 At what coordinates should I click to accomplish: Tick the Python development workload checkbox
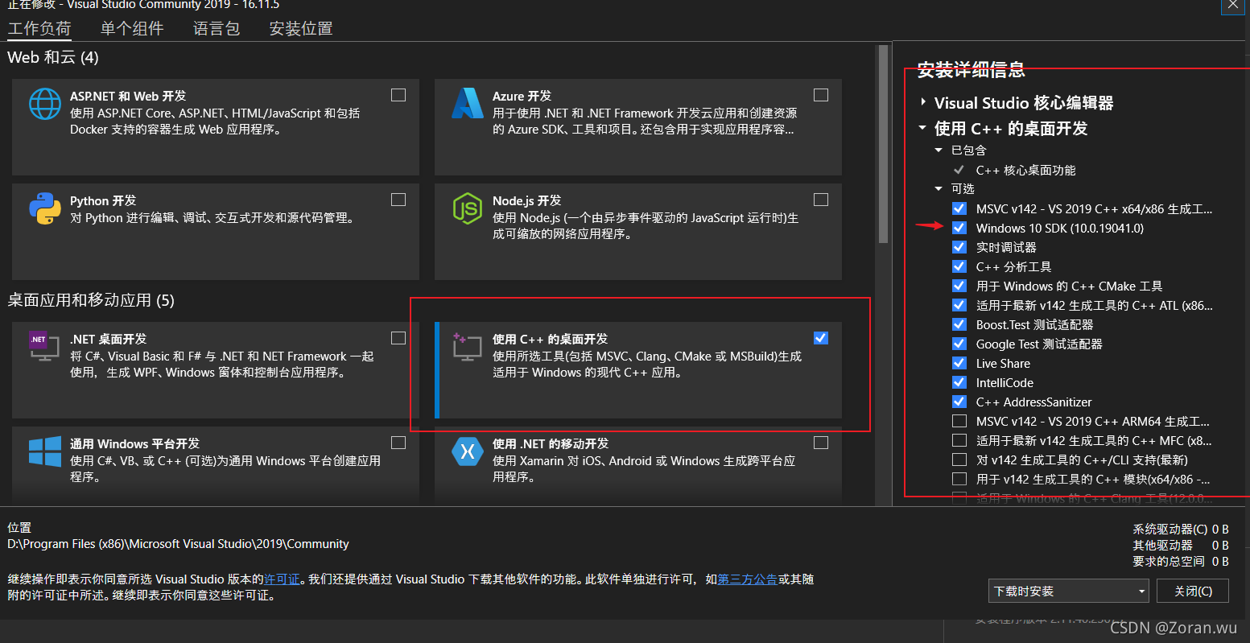point(398,200)
